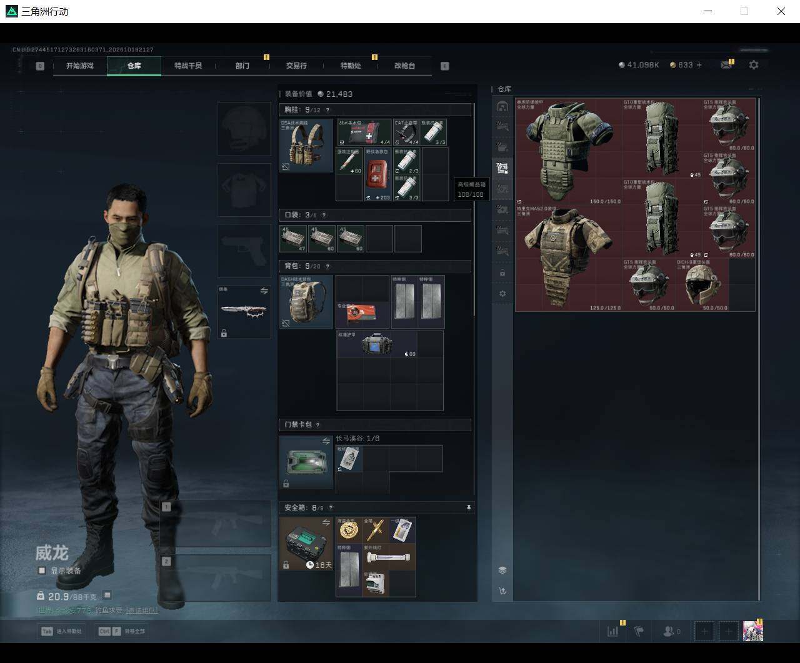Show help for 安全箱 section
800x663 pixels.
(x=331, y=508)
